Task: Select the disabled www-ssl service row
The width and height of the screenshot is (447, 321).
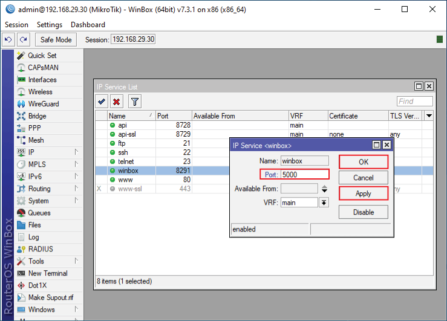Action: tap(163, 189)
